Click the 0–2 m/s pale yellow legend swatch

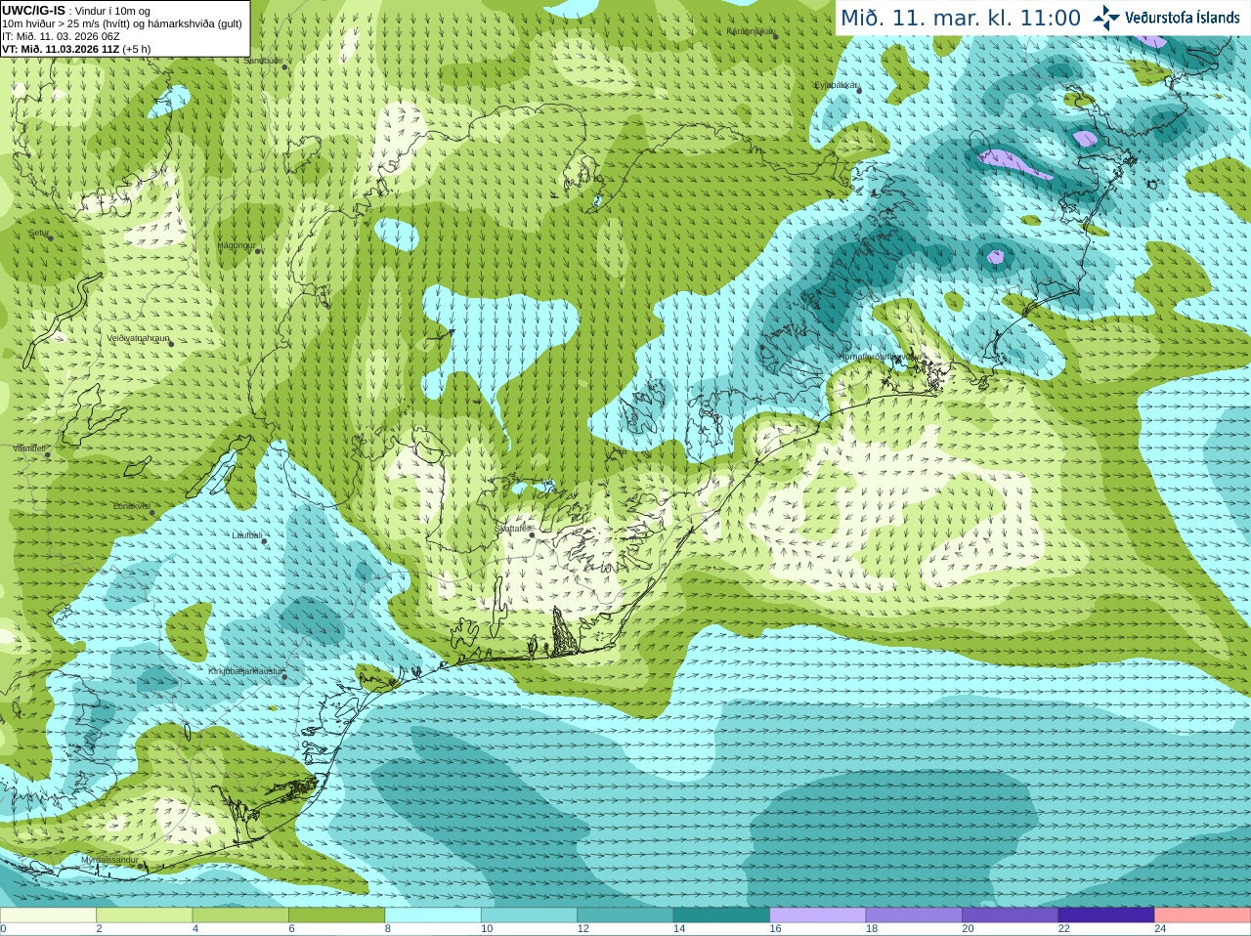click(48, 915)
